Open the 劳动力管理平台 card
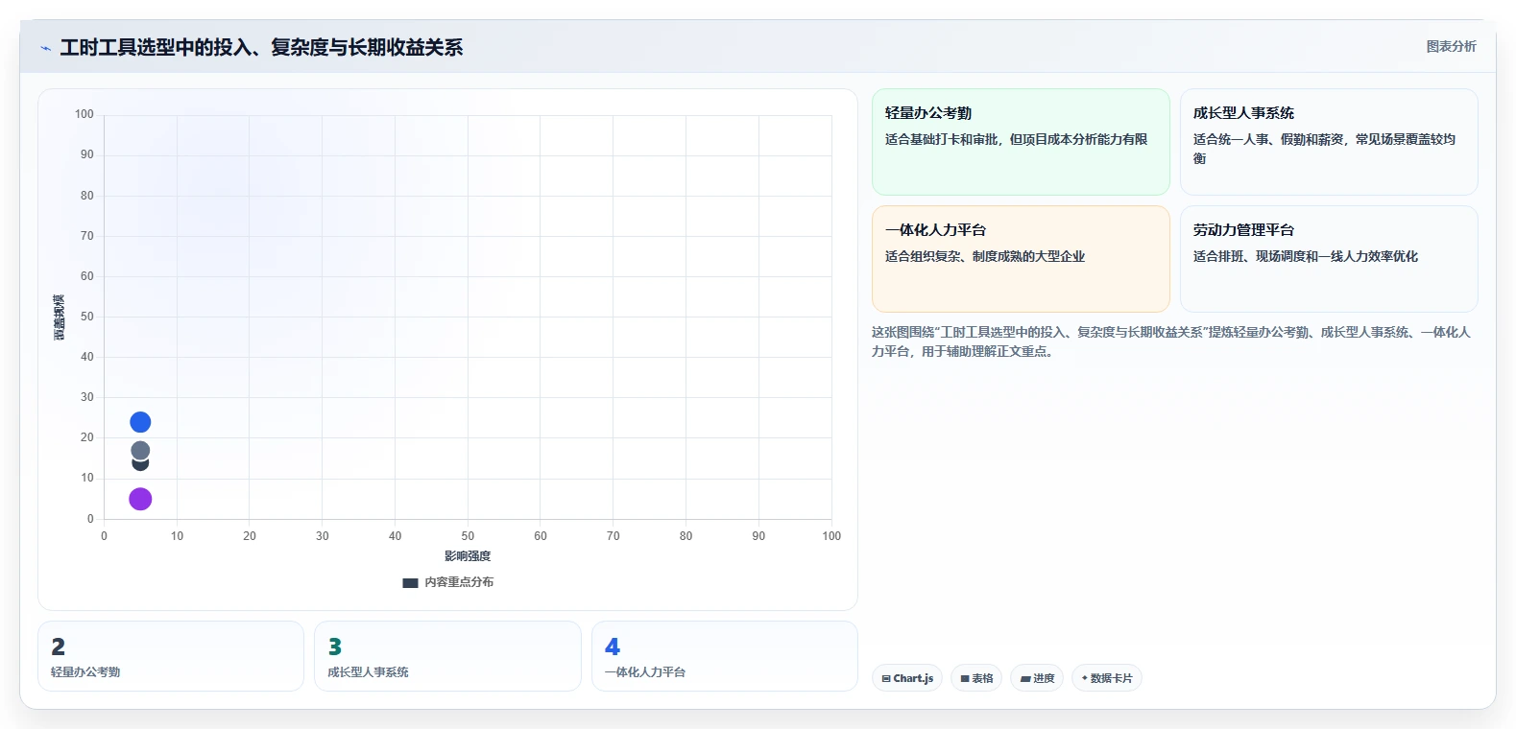 [x=1329, y=259]
